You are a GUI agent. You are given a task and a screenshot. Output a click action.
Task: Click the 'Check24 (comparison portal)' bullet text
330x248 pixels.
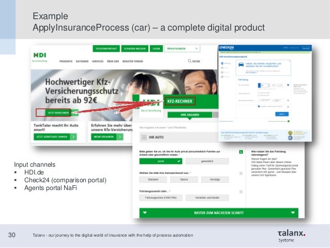coord(65,180)
